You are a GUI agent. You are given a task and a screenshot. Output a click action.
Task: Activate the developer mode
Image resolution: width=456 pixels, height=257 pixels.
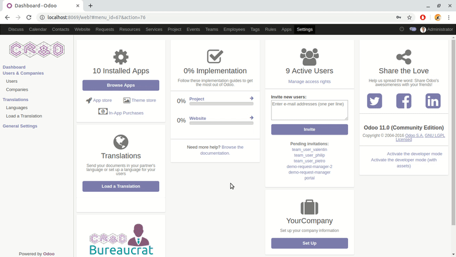pyautogui.click(x=415, y=153)
